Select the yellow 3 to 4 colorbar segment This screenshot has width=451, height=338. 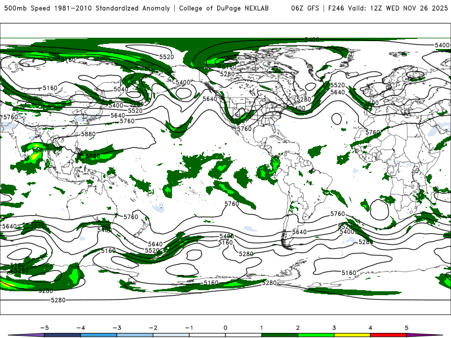point(352,335)
